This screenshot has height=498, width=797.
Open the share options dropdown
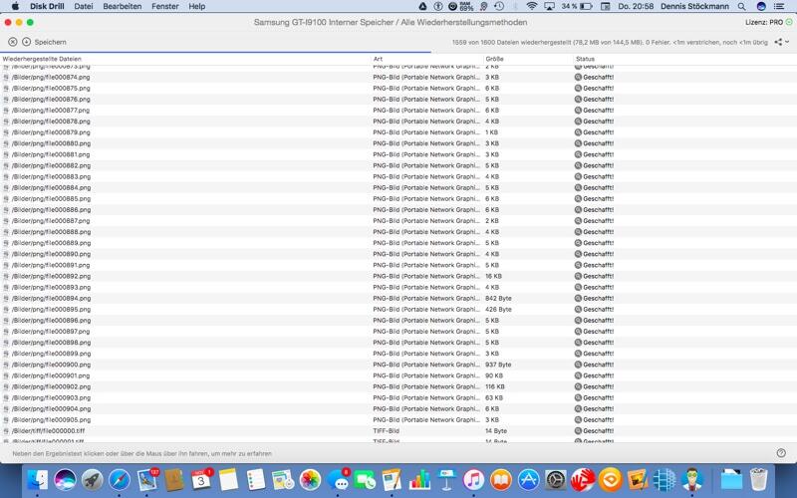point(782,42)
